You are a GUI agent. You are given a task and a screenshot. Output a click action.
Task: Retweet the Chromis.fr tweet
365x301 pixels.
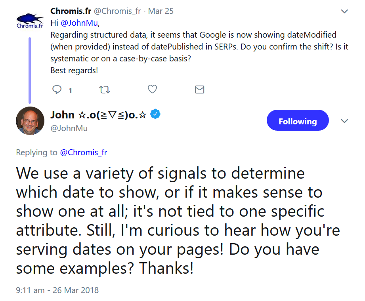pos(104,90)
